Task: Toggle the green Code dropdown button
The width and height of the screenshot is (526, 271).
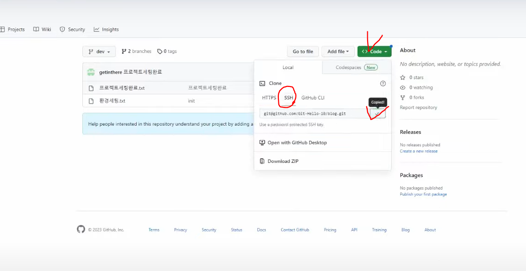Action: (x=375, y=52)
